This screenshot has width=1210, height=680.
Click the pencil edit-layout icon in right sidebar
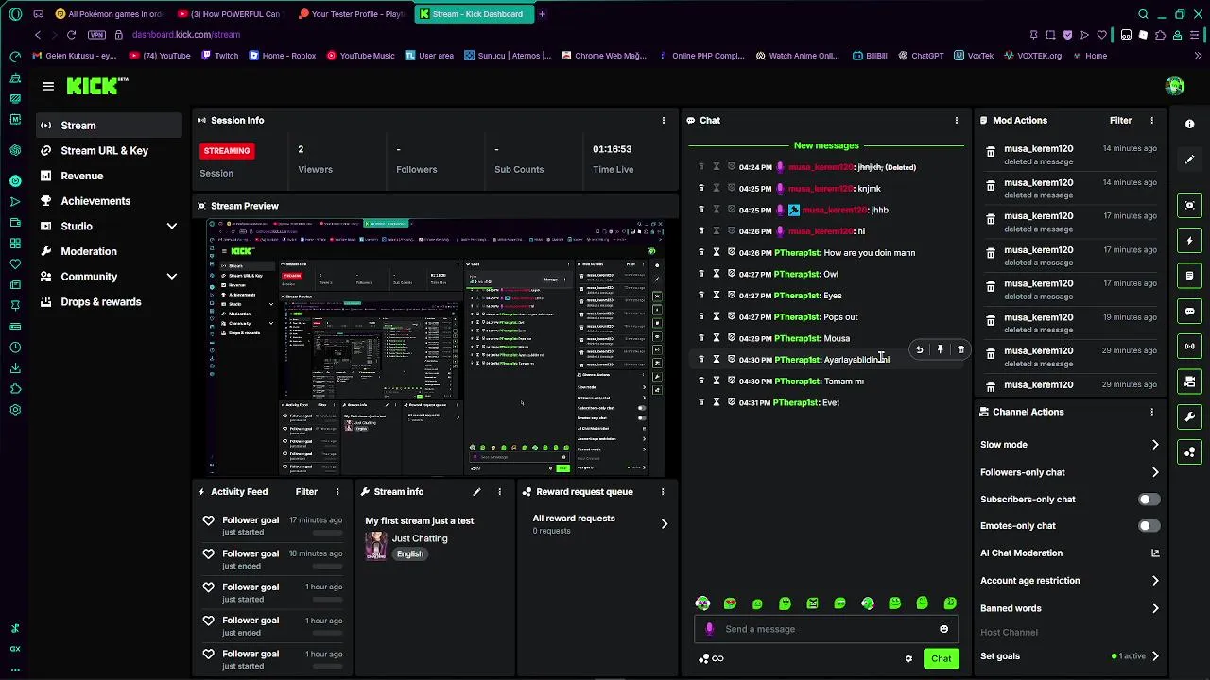click(x=1189, y=160)
